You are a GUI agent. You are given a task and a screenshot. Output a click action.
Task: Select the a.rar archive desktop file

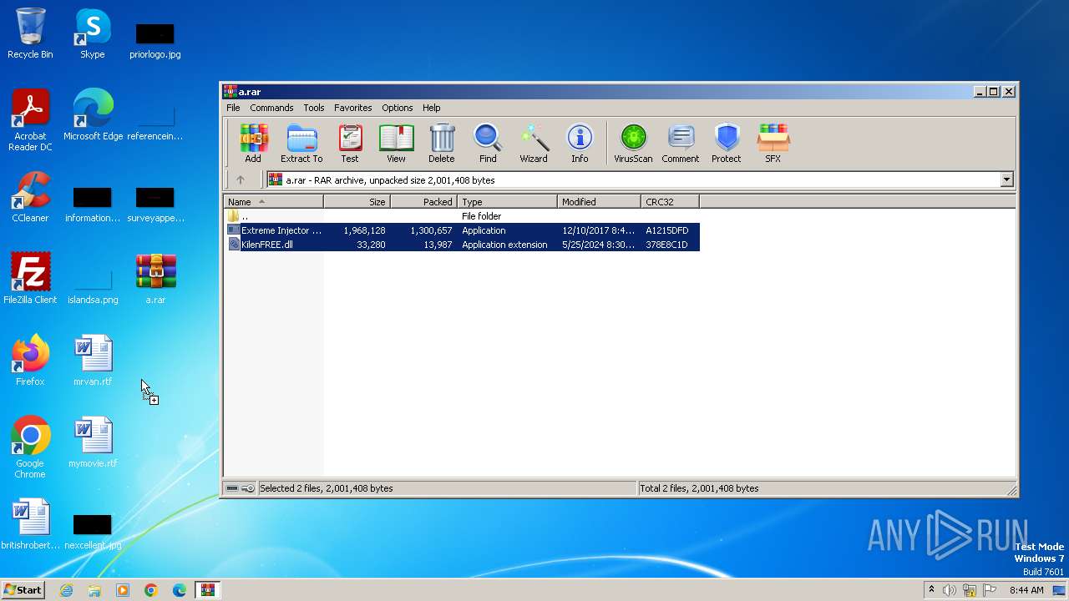click(155, 279)
